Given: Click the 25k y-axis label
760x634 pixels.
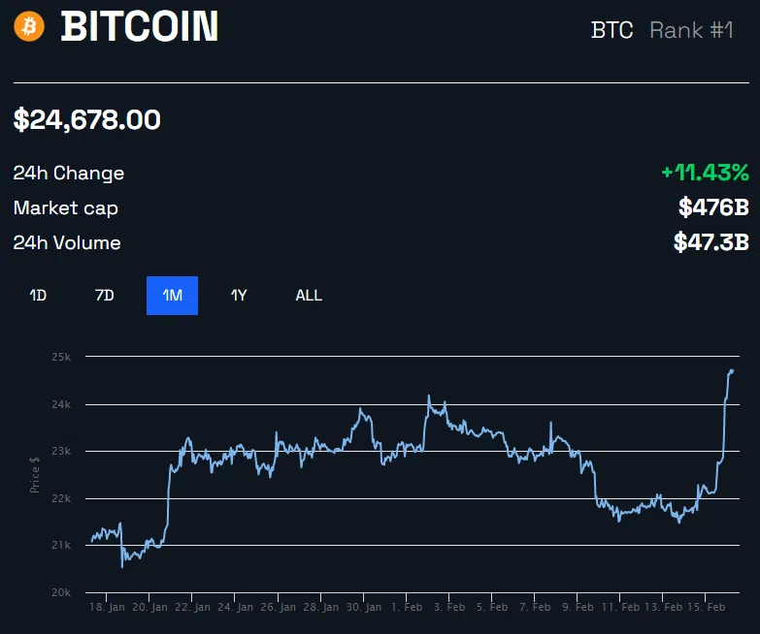Looking at the screenshot, I should [61, 357].
